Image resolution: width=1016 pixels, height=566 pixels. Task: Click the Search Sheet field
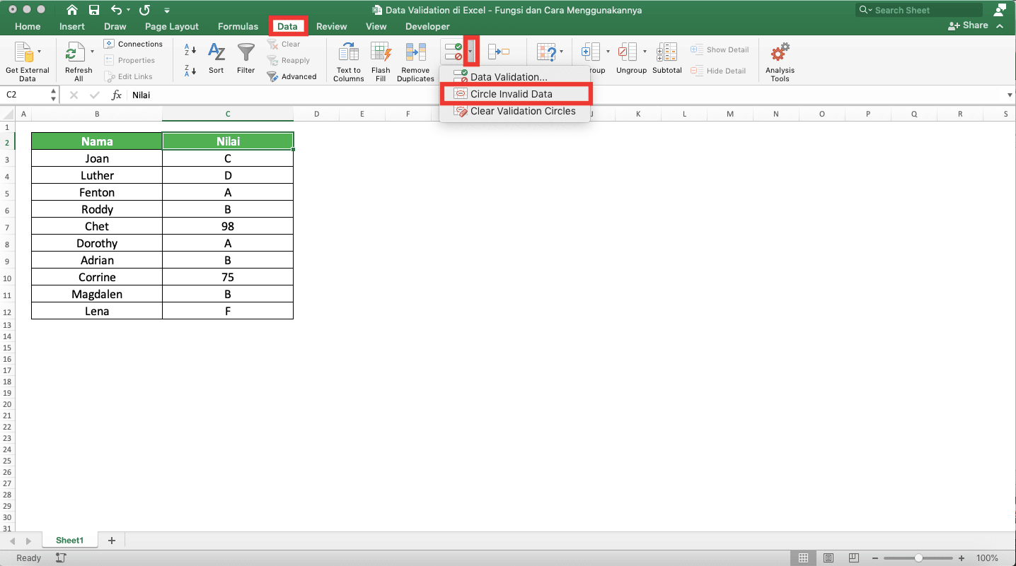919,10
